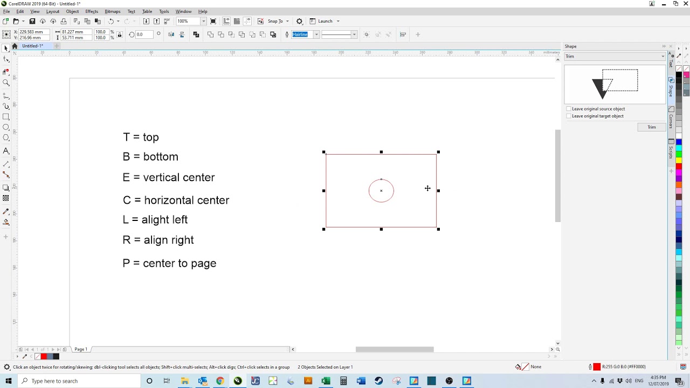Select the Shape edit tool

(x=6, y=59)
